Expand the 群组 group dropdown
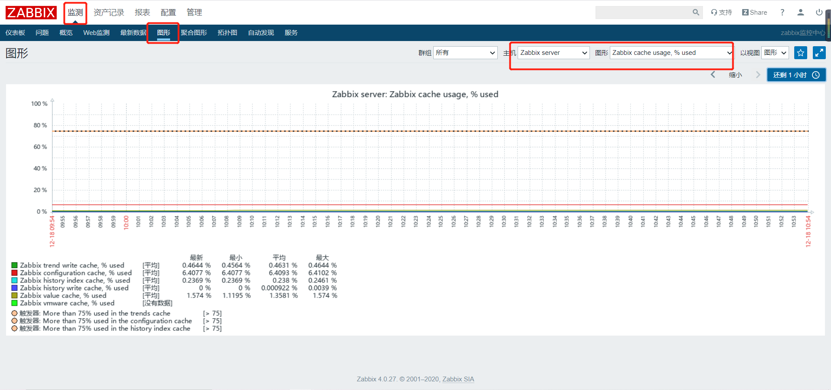The image size is (831, 390). [465, 53]
